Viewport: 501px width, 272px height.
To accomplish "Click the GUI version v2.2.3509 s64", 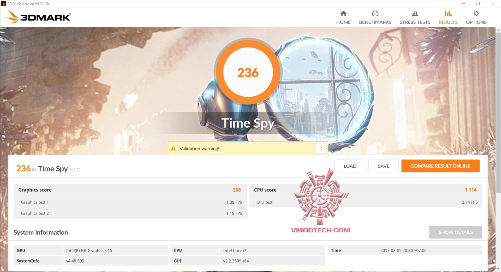I will point(236,261).
